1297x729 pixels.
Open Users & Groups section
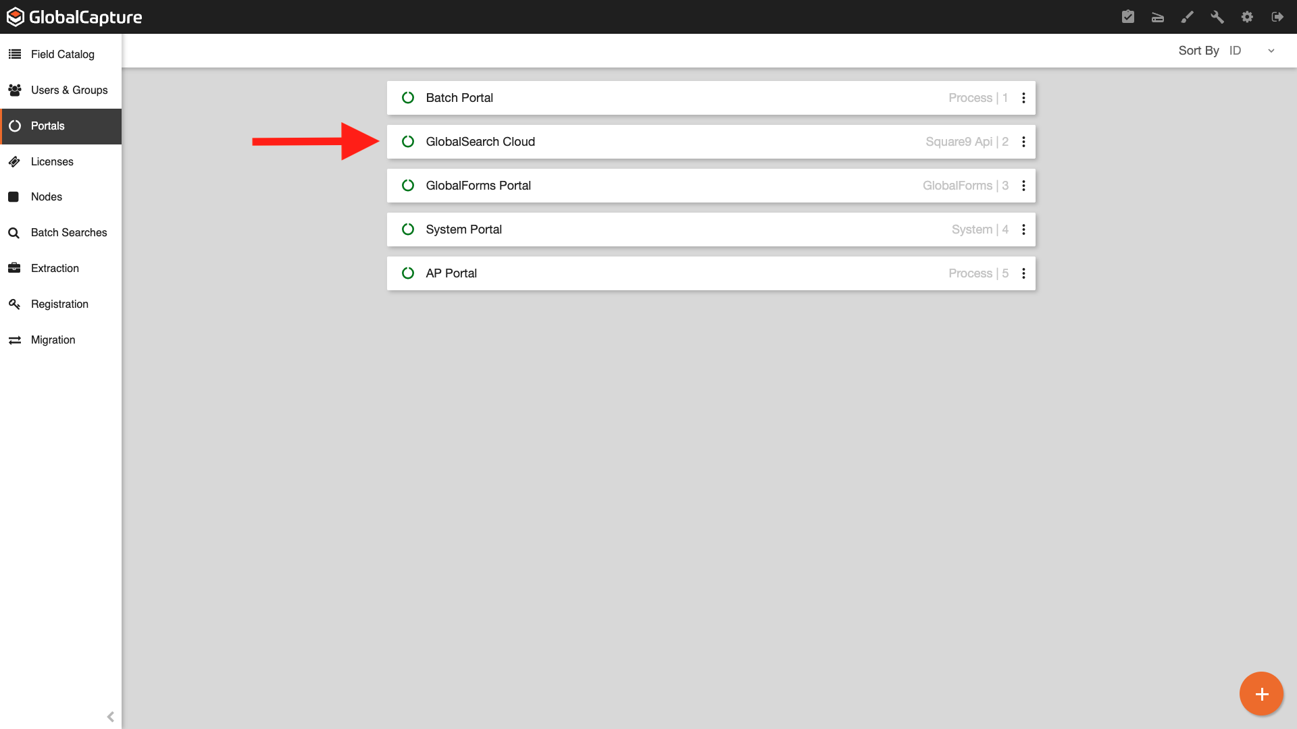[x=69, y=90]
